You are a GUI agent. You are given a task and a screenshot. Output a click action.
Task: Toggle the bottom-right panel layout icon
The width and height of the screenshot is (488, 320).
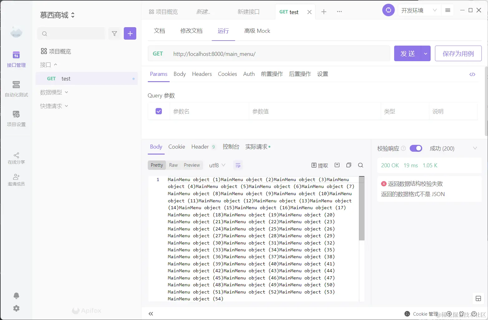tap(478, 299)
